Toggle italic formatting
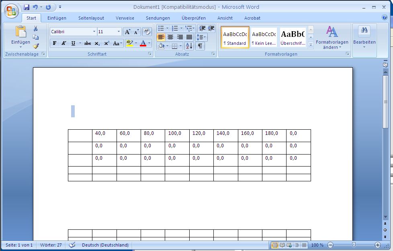 pos(63,43)
